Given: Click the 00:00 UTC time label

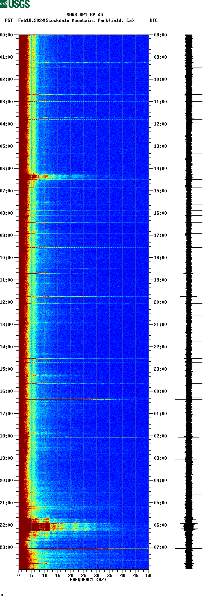Looking at the screenshot, I should point(160,391).
